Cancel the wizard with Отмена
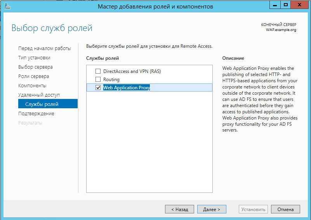 tap(285, 209)
